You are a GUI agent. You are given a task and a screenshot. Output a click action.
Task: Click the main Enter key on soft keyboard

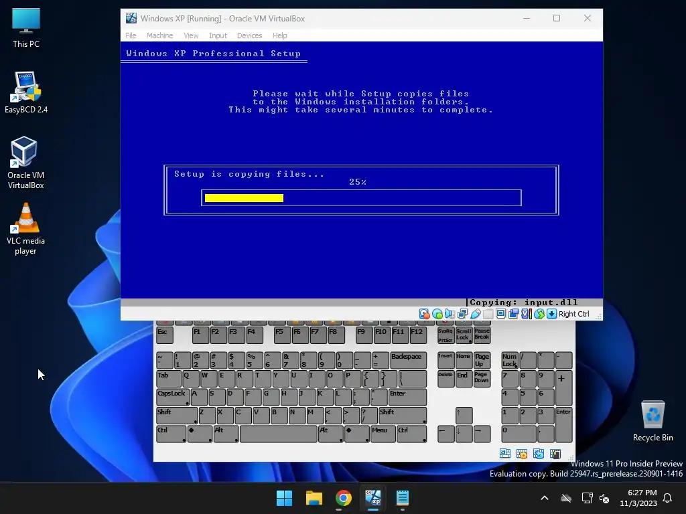[407, 397]
